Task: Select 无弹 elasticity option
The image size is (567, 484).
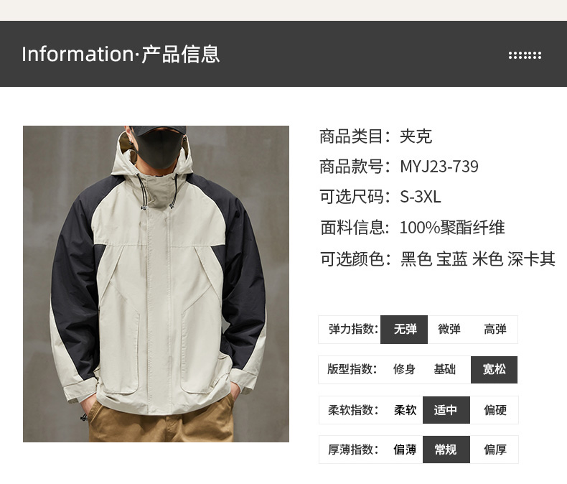Action: 404,329
